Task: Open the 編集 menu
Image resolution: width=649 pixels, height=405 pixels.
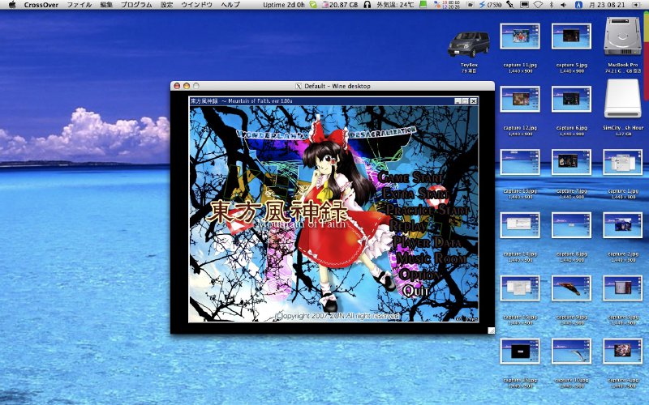Action: point(106,5)
